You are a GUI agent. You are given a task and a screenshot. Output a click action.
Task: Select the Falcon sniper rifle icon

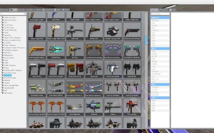point(113,107)
